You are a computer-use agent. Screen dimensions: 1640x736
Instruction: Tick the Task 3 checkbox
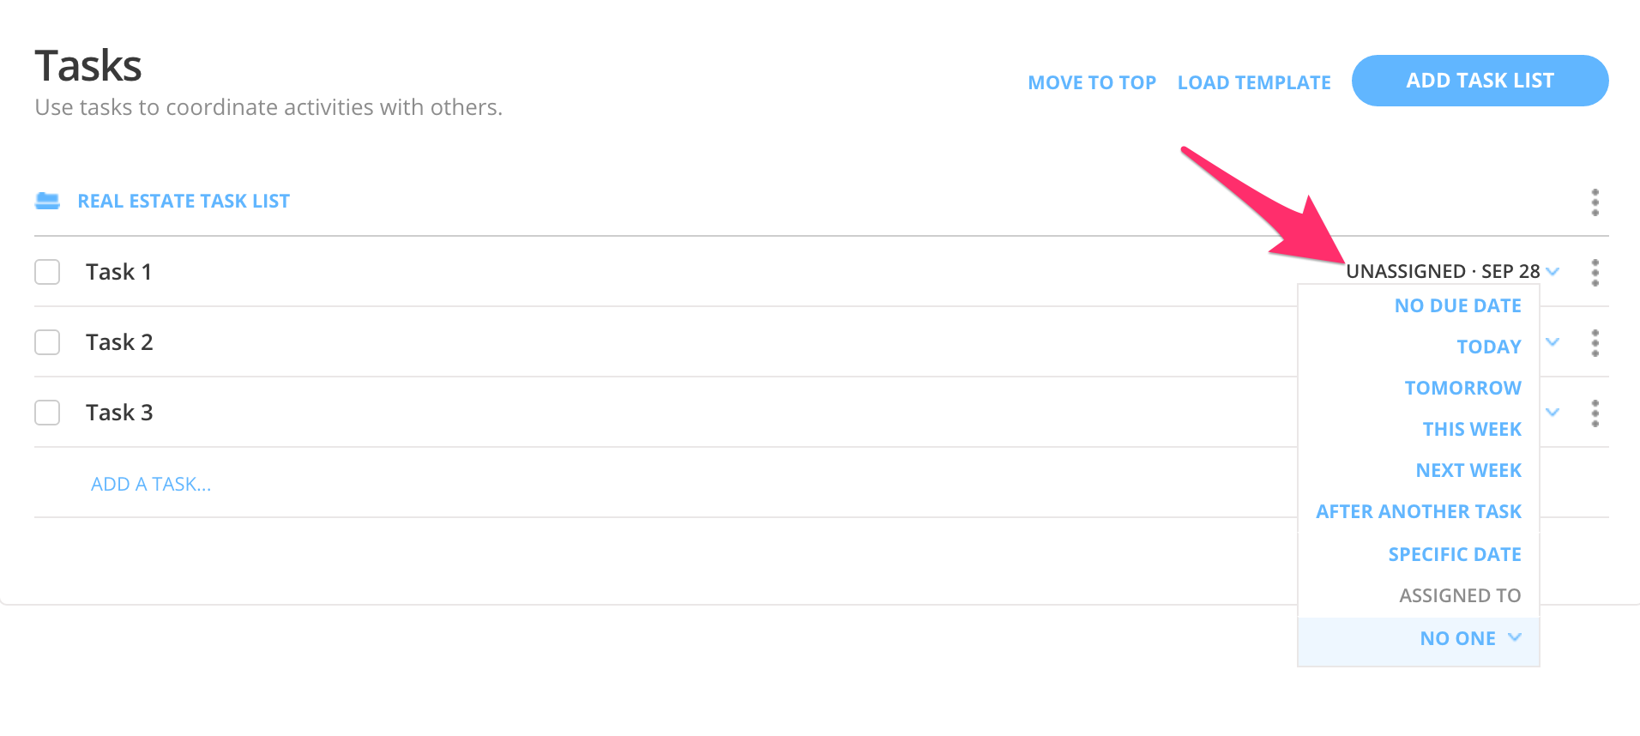click(47, 413)
